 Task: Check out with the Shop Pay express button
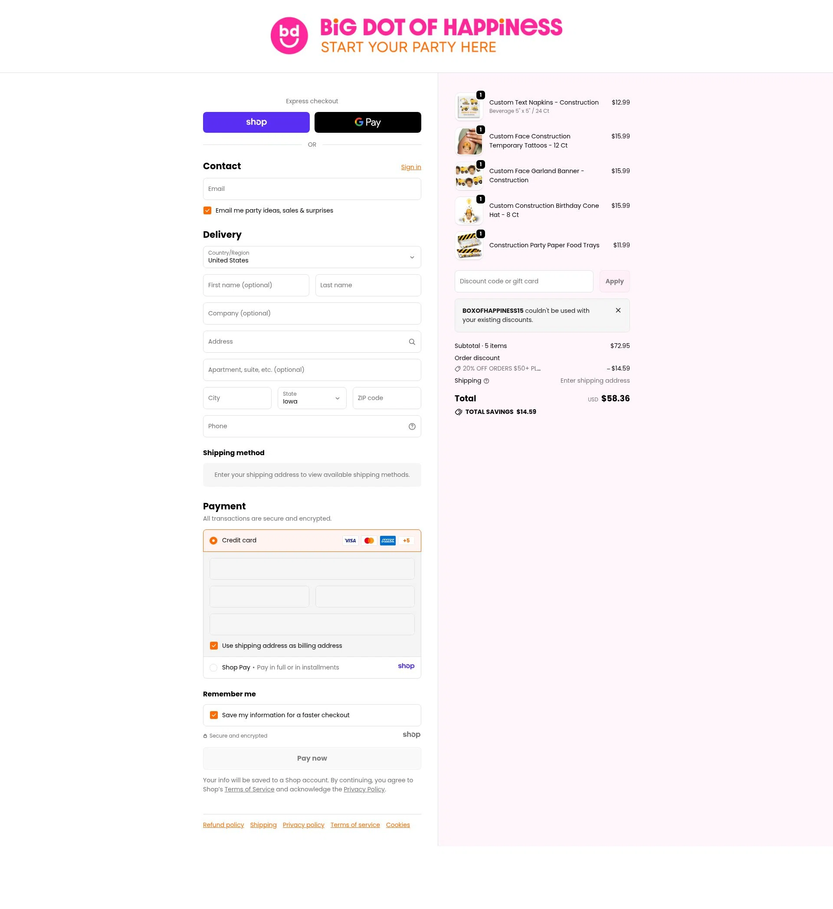256,122
